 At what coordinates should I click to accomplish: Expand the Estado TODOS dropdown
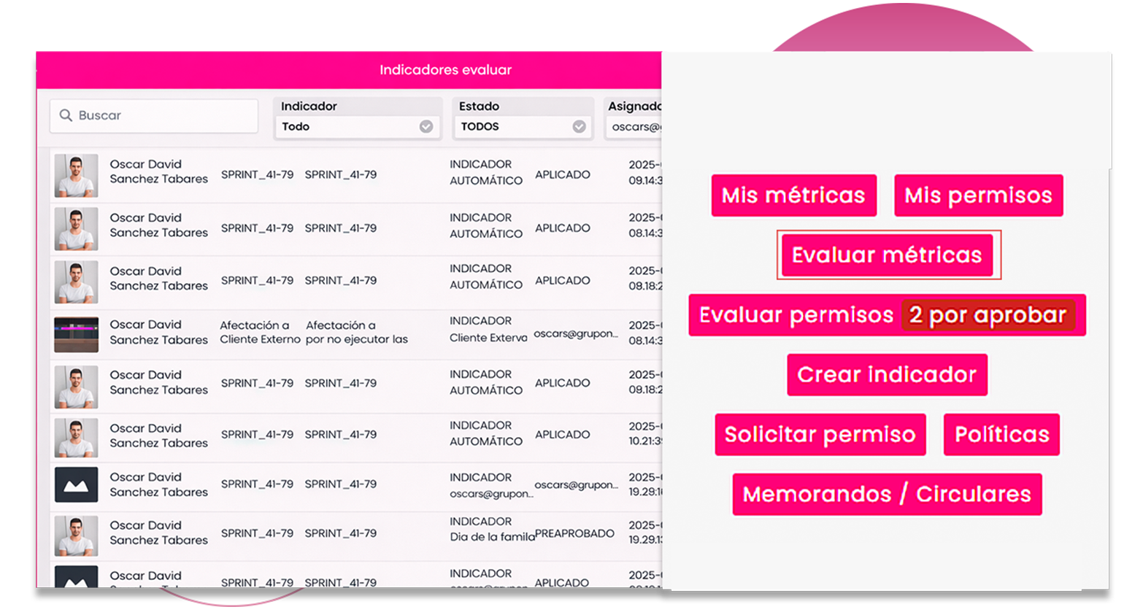point(579,127)
